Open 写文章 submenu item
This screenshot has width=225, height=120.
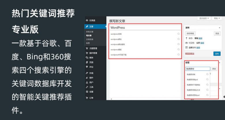click(x=89, y=35)
